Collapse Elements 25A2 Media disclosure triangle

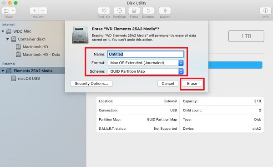(x=3, y=71)
